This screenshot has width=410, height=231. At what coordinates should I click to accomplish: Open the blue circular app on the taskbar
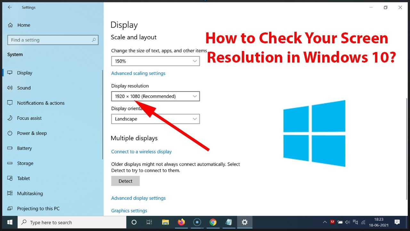tap(197, 222)
